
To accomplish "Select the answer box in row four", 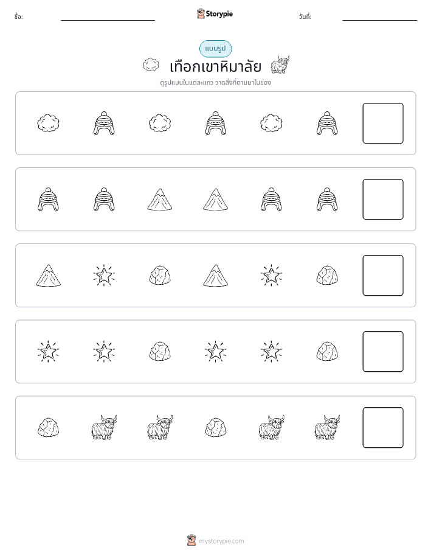I will (383, 352).
